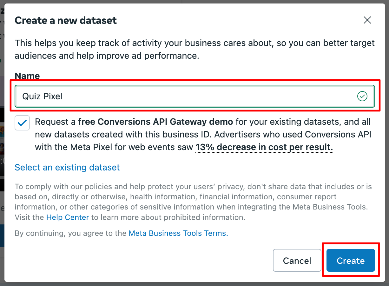Click the gray privacy policy compliance paragraph
Image resolution: width=389 pixels, height=286 pixels.
[193, 202]
